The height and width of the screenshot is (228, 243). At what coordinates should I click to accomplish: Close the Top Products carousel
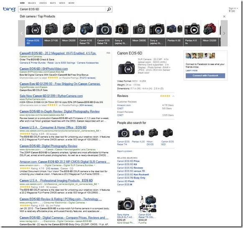[224, 16]
